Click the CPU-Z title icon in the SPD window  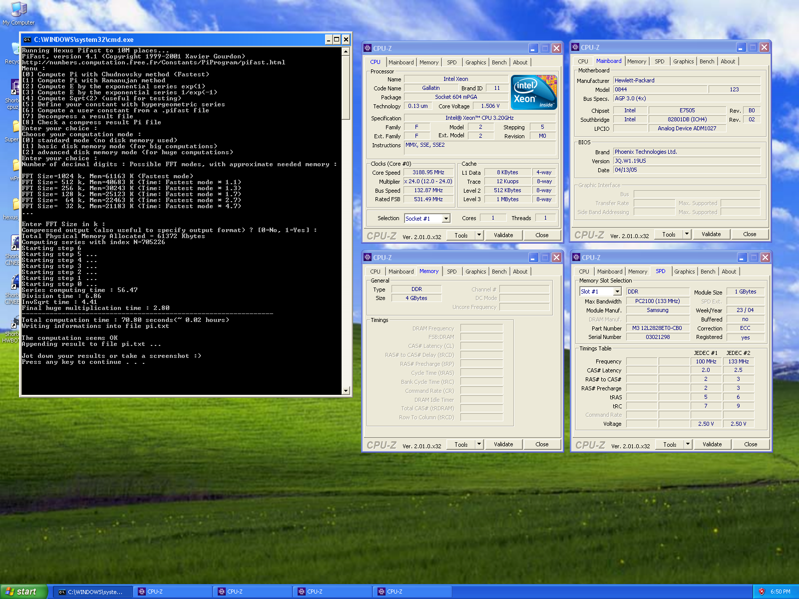[x=576, y=258]
